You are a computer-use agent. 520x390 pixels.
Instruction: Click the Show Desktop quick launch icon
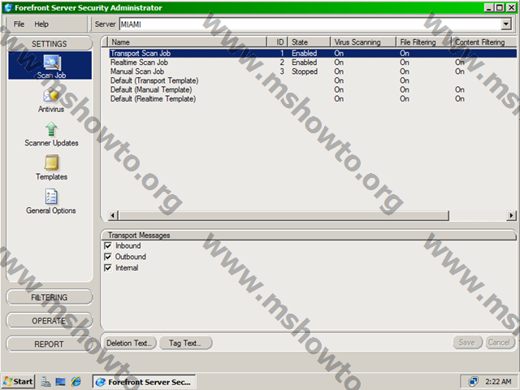(x=60, y=382)
